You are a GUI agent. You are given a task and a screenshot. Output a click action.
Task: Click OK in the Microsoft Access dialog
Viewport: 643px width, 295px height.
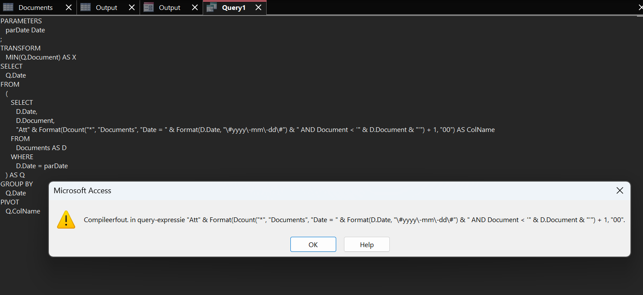pyautogui.click(x=313, y=245)
